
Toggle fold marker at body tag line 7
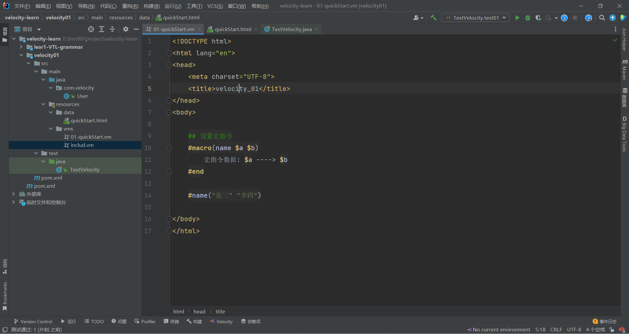coord(169,113)
